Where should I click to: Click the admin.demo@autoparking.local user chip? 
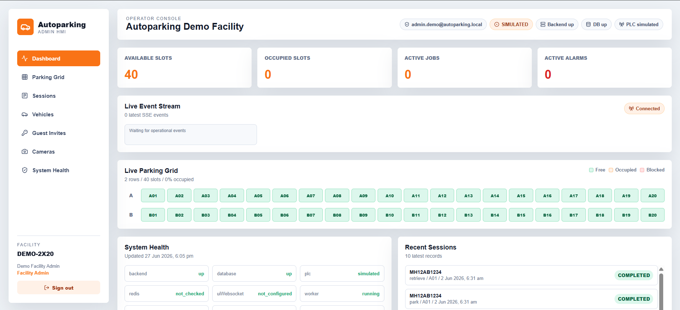point(443,24)
